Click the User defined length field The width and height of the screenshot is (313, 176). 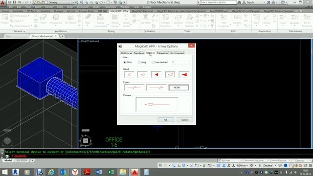pyautogui.click(x=180, y=62)
